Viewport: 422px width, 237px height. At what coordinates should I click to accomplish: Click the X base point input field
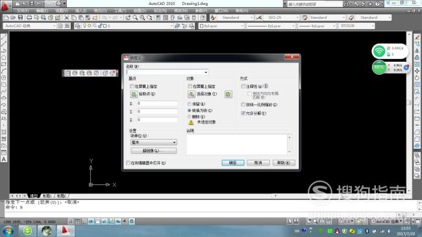point(157,103)
